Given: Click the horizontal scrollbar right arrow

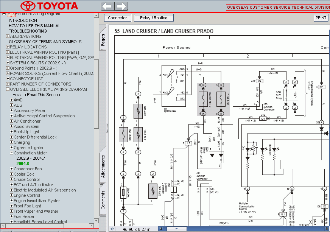Looking at the screenshot, I should point(328,229).
